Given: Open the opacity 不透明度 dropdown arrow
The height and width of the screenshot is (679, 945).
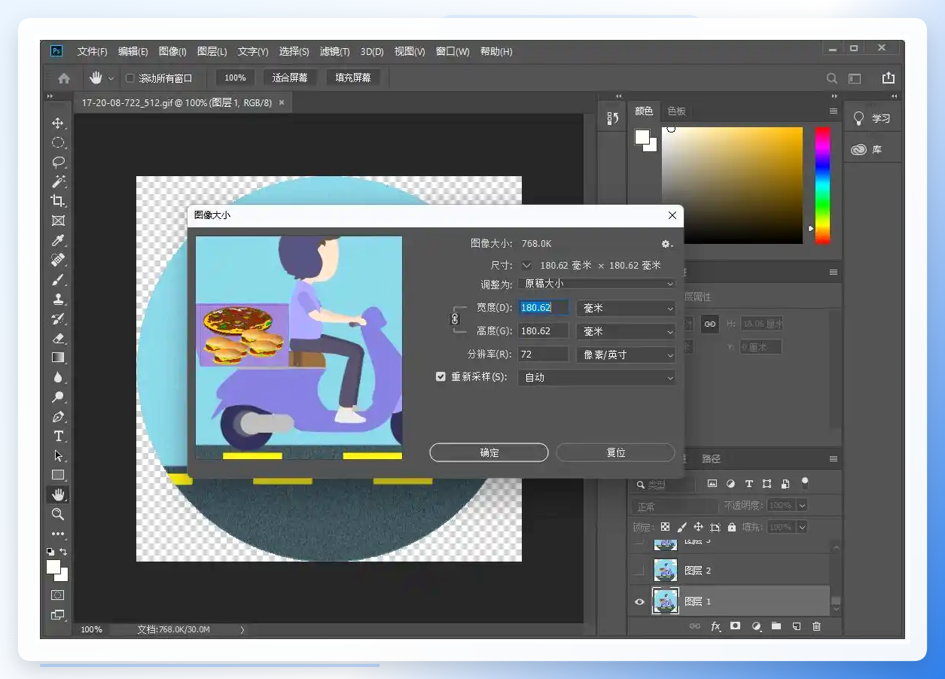Looking at the screenshot, I should coord(802,505).
